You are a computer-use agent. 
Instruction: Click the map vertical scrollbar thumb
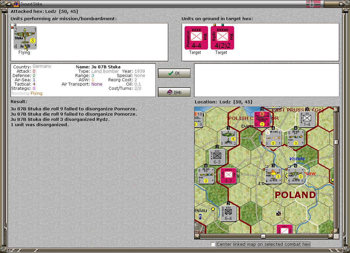pos(336,142)
